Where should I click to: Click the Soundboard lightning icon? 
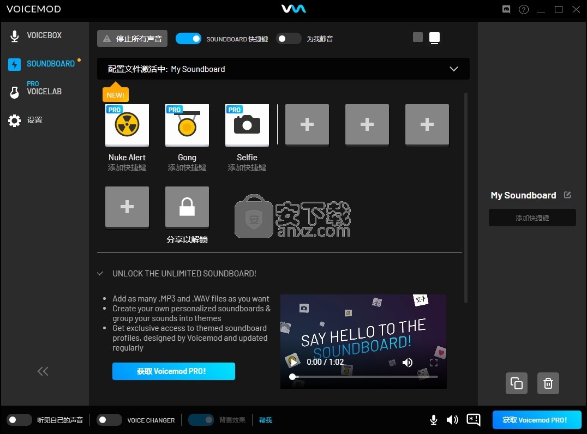[x=15, y=64]
